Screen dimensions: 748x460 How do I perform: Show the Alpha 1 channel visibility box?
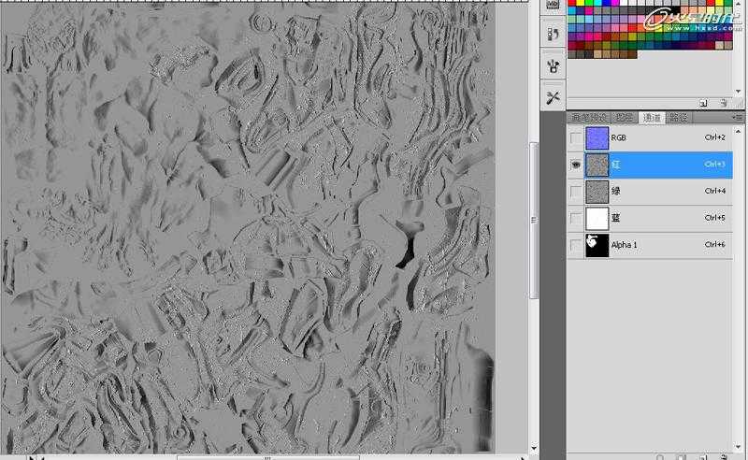576,245
